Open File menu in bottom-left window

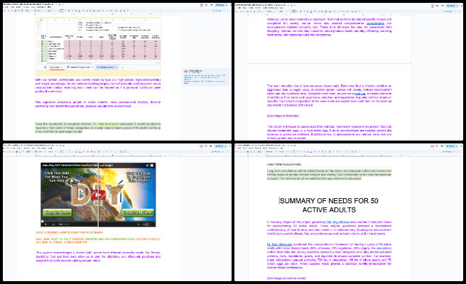pos(4,148)
